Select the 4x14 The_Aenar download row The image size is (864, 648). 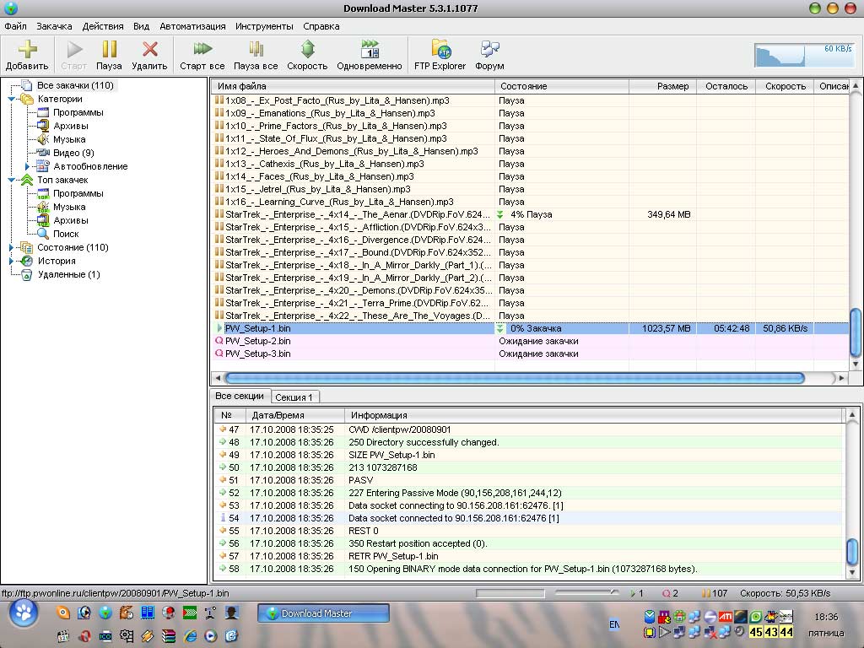click(x=530, y=214)
